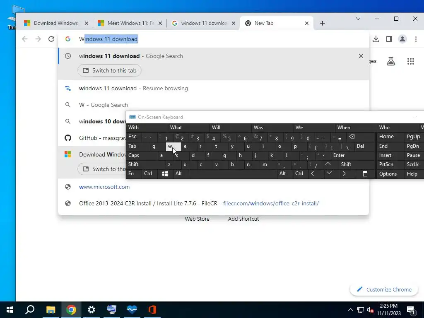Viewport: 424px width, 318px height.
Task: Open Web Store shortcut
Action: (197, 219)
